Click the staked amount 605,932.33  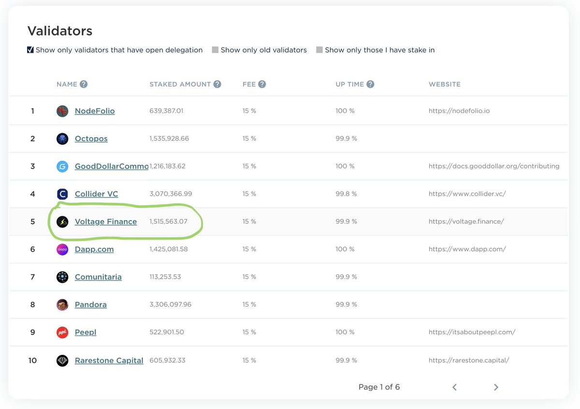(x=168, y=360)
